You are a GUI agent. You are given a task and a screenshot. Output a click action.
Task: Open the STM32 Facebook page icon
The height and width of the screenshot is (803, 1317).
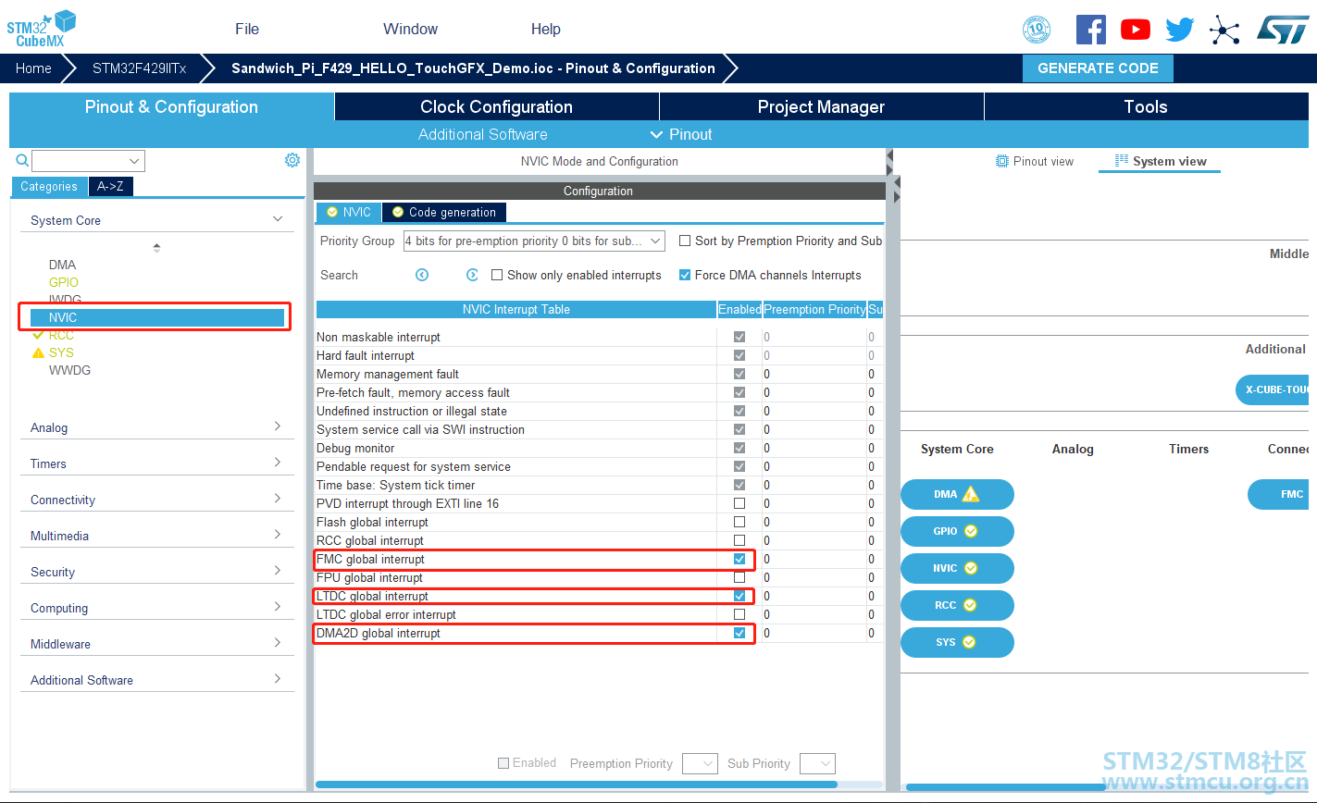[x=1091, y=30]
